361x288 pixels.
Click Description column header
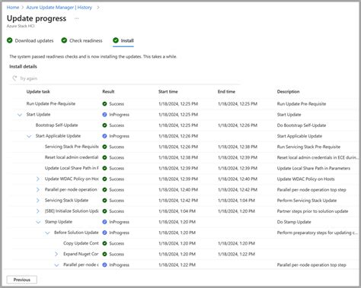(x=288, y=91)
